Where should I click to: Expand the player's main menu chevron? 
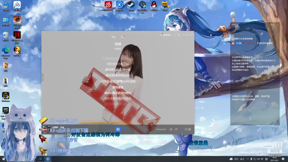click(x=175, y=35)
